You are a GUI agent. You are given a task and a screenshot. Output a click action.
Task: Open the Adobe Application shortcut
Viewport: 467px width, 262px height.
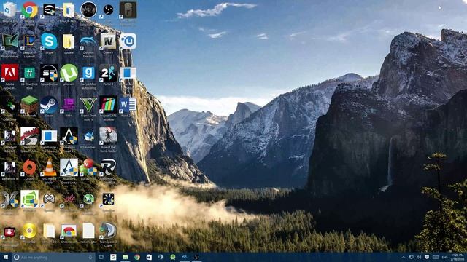[9, 73]
